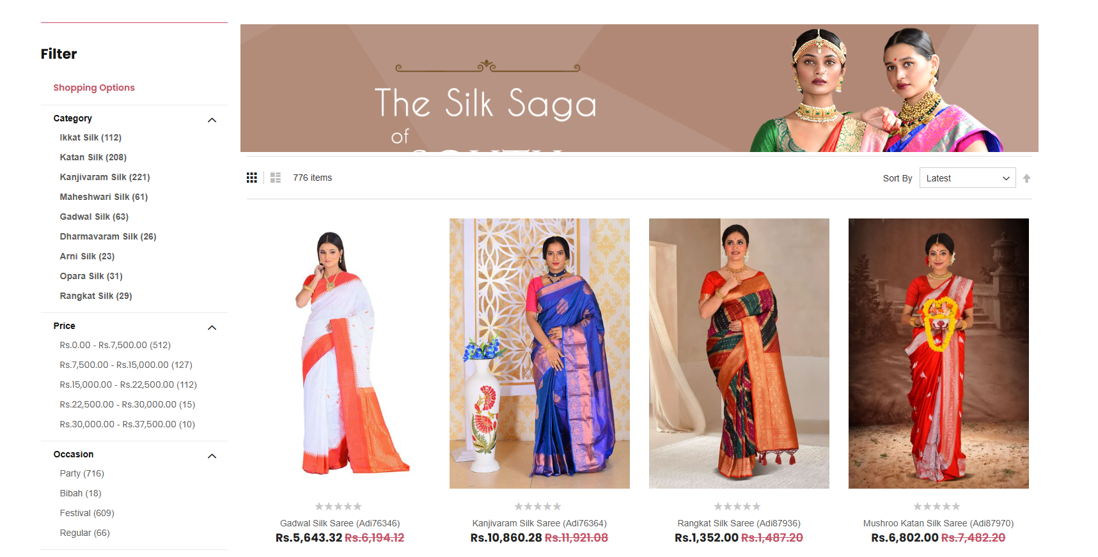Open the blue Kanjivaram saree product image
Screen dimensions: 1098x557
[540, 353]
